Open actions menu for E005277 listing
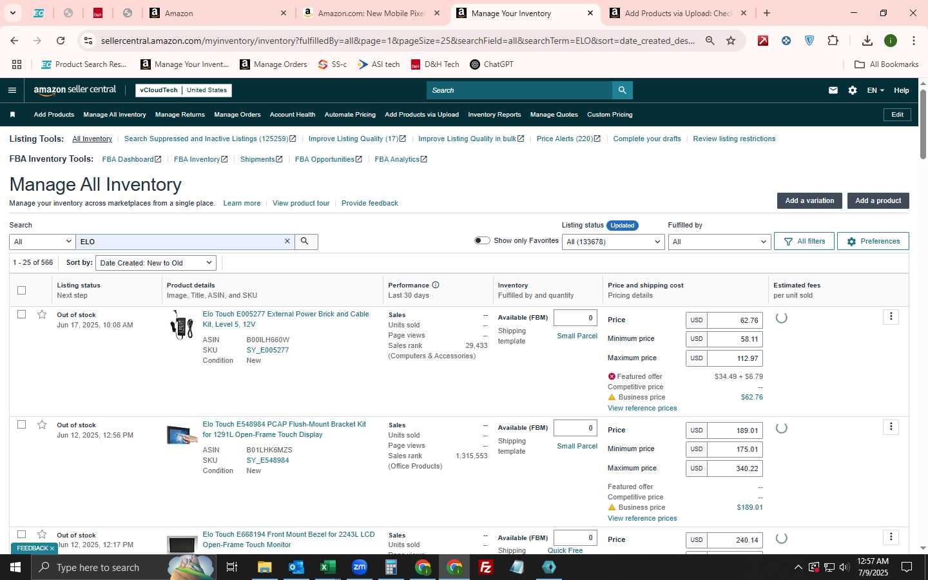 point(891,316)
